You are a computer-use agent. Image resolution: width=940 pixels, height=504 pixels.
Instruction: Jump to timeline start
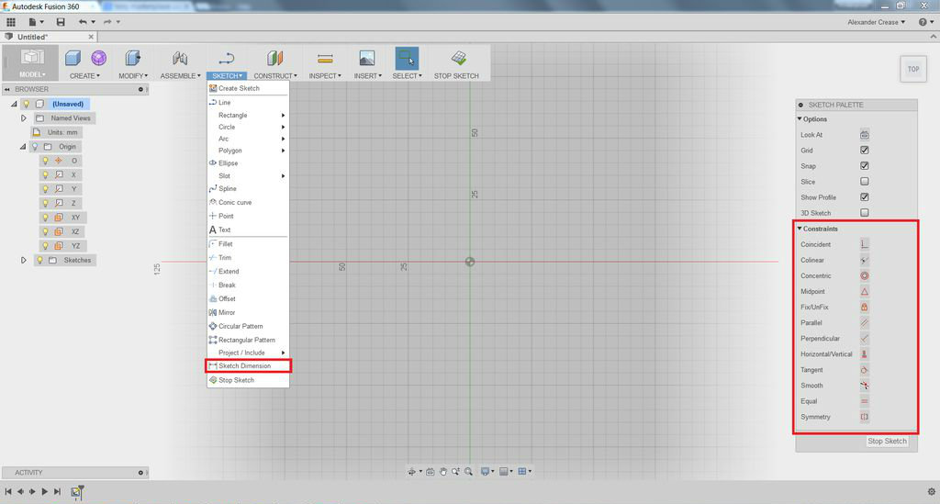(8, 491)
